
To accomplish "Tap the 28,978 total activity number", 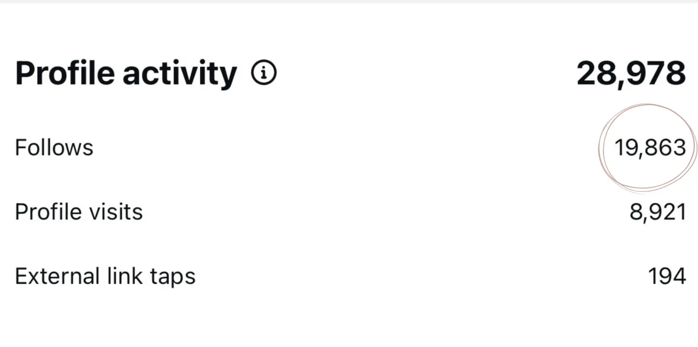I will point(631,74).
